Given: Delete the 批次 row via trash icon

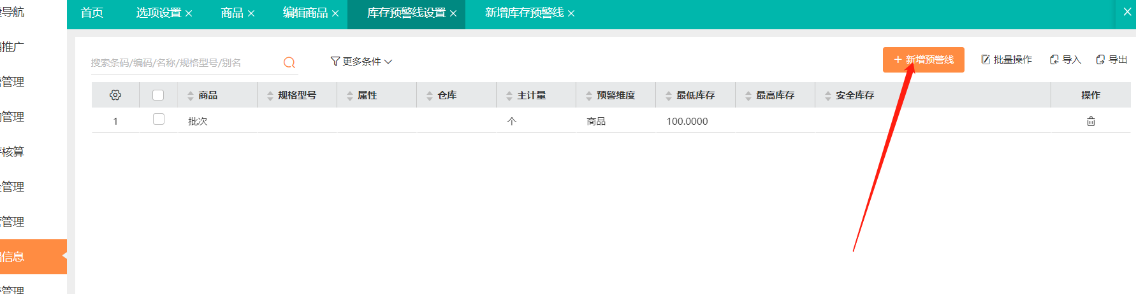Looking at the screenshot, I should click(x=1091, y=121).
